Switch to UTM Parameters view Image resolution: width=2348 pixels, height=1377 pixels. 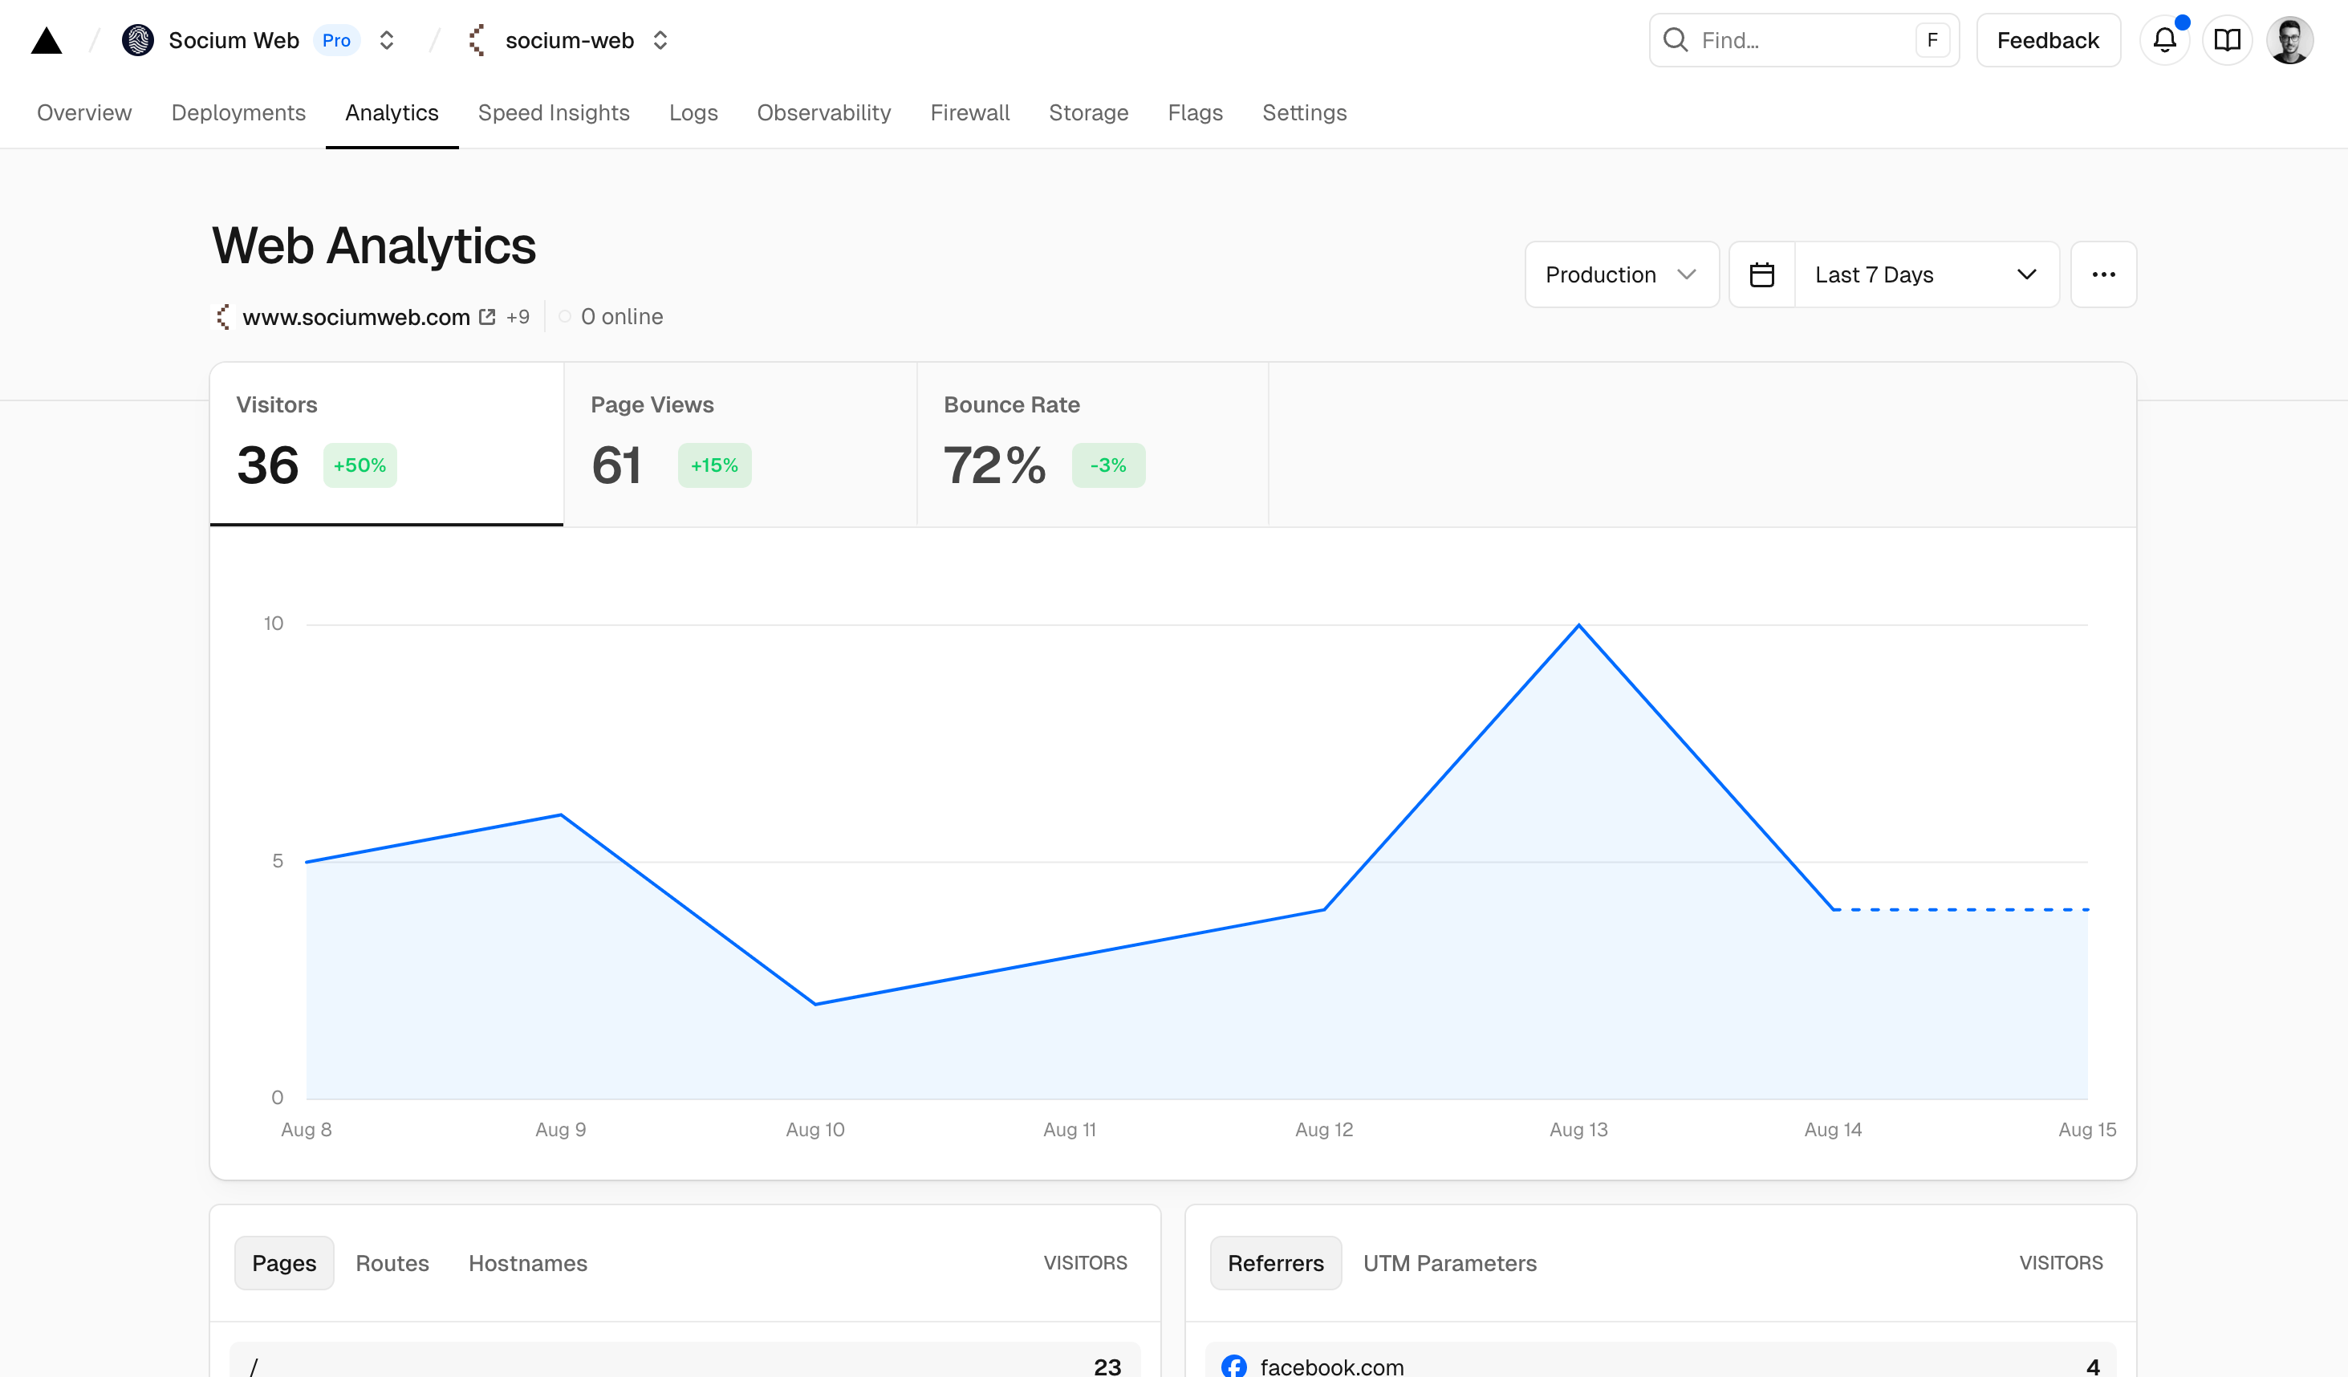click(x=1450, y=1262)
